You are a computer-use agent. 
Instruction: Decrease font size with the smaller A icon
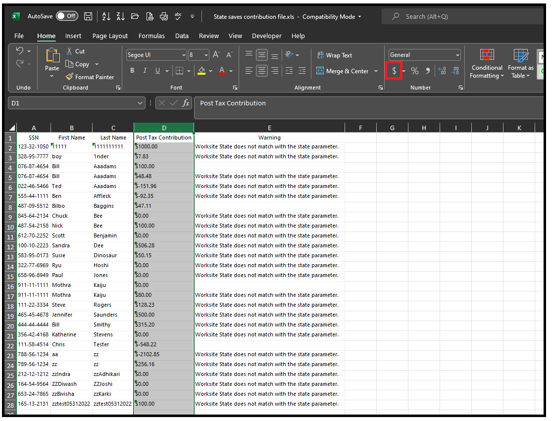(230, 54)
